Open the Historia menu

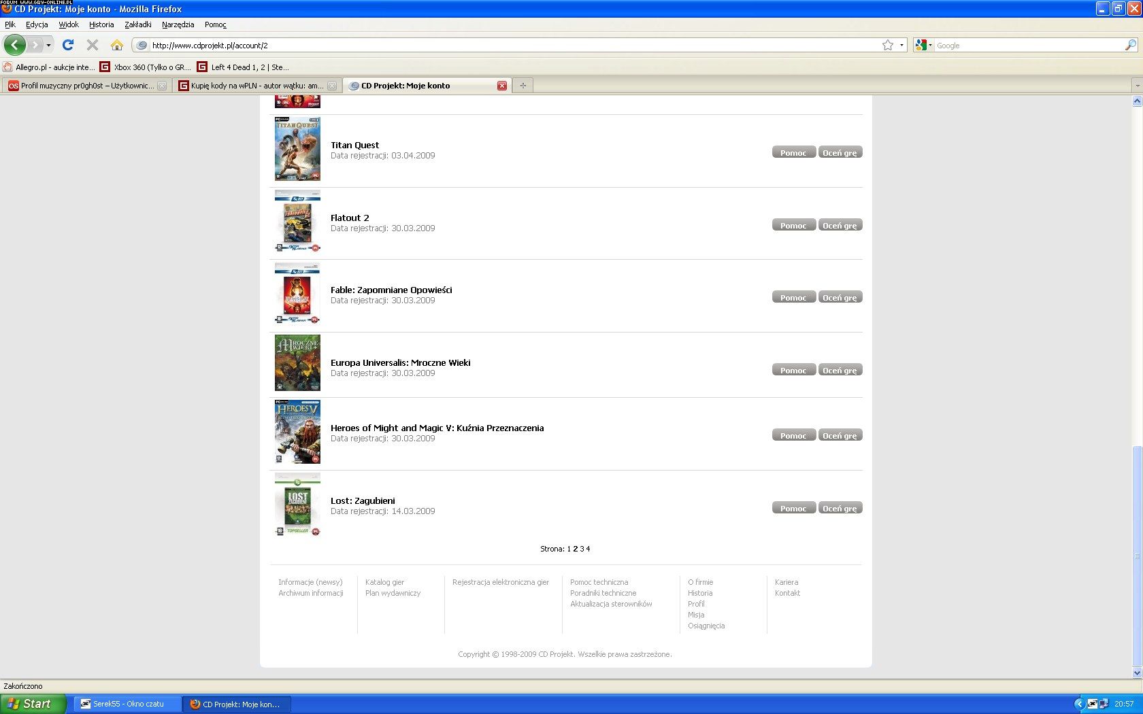coord(101,24)
